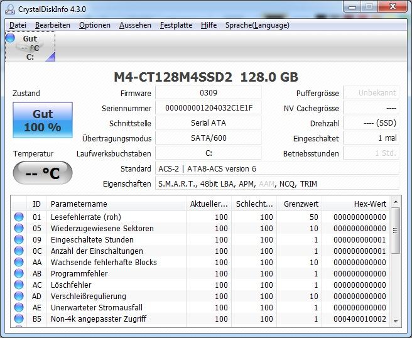Click status orb for Eingeschaltete Stunden

(x=19, y=239)
